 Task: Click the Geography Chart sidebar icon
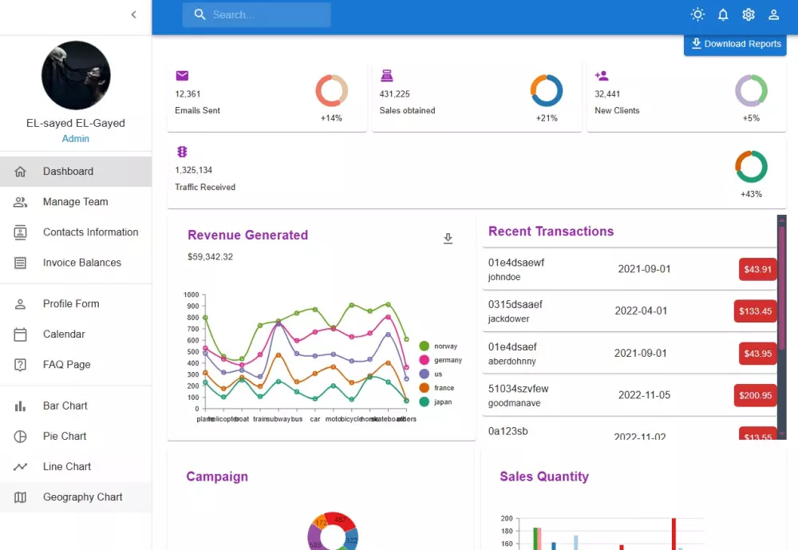coord(22,497)
